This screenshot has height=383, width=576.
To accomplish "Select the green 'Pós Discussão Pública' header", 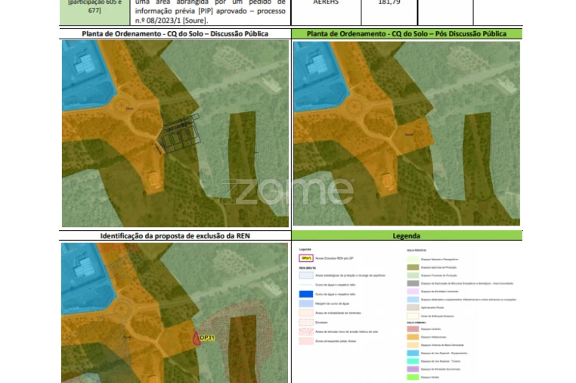I will coord(406,34).
